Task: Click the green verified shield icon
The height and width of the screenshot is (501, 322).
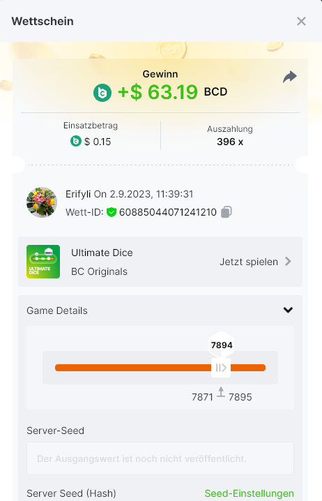Action: click(111, 212)
